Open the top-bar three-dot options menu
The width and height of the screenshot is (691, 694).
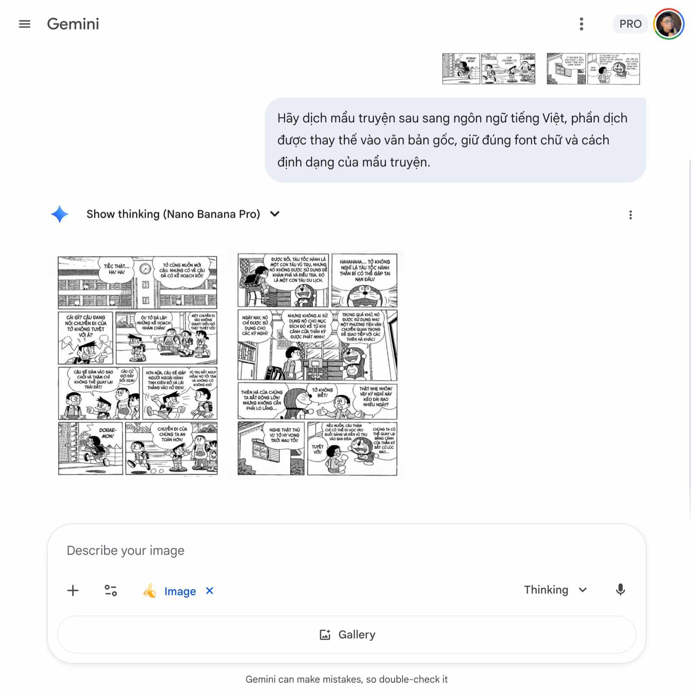(x=581, y=24)
